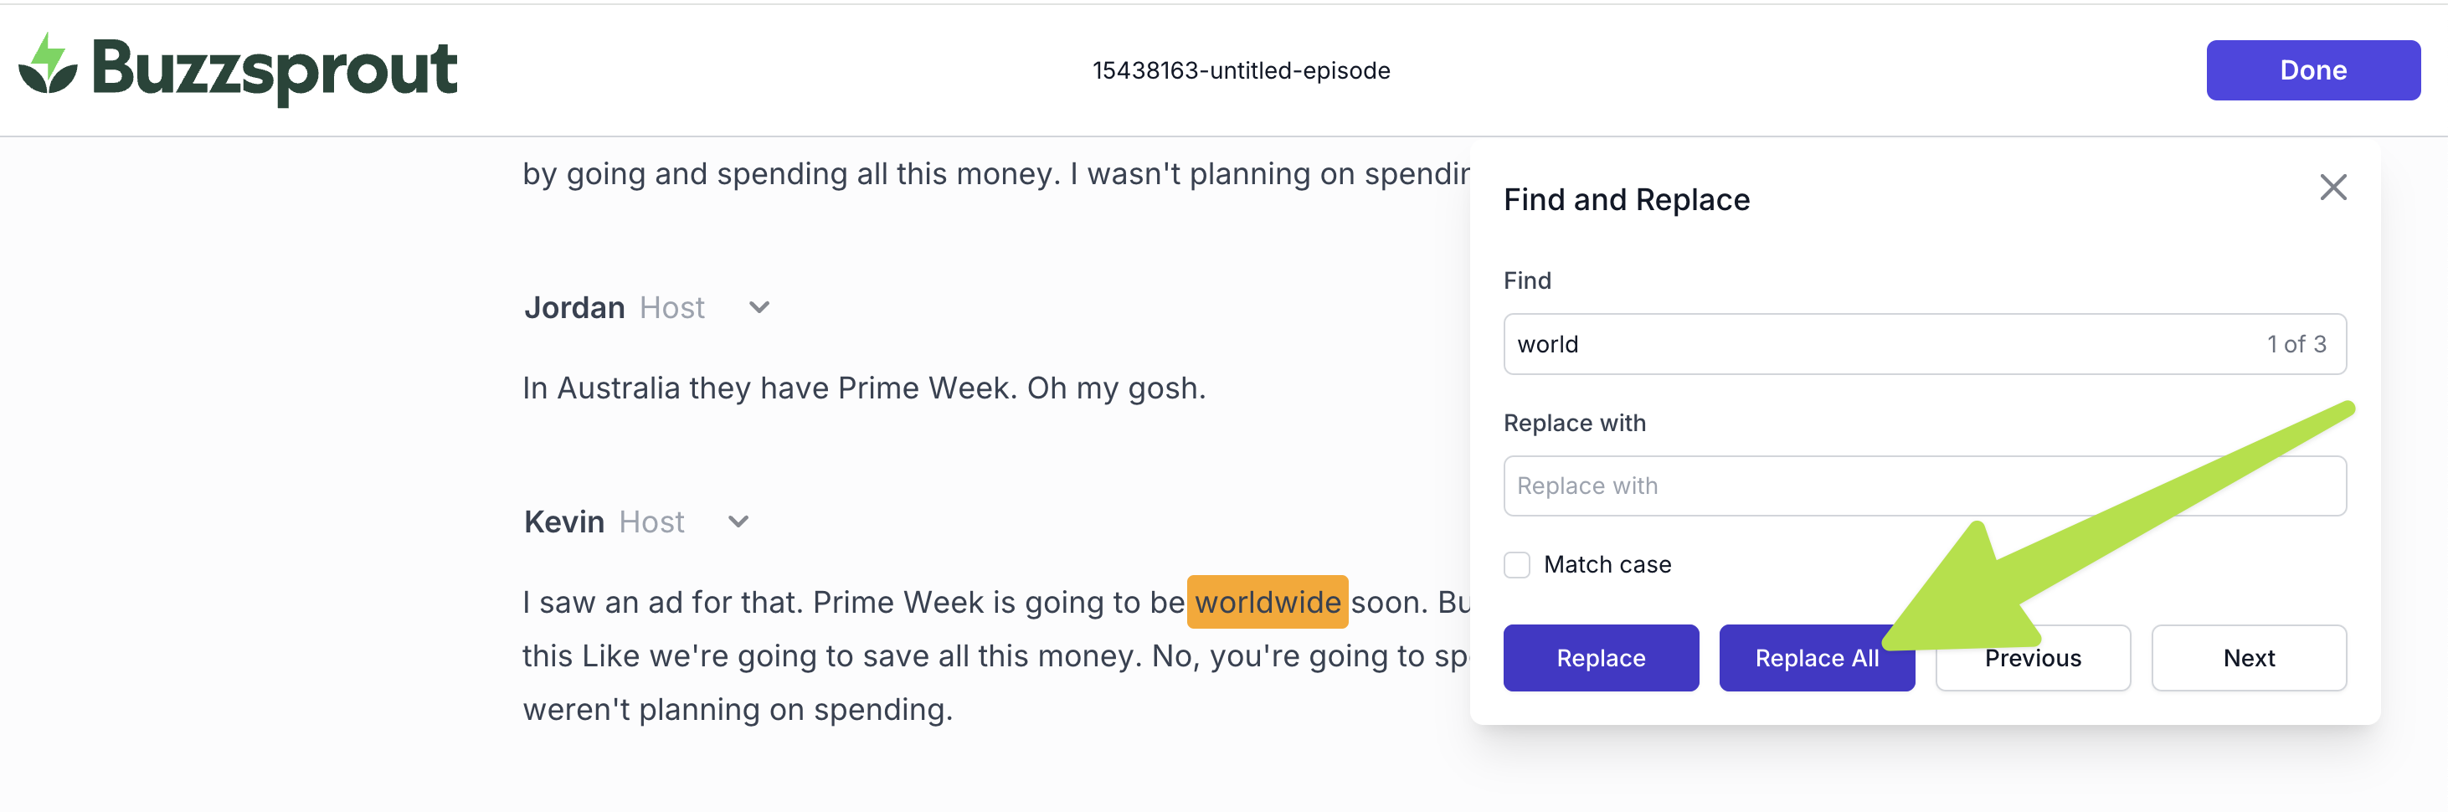
Task: Enable the Match case checkbox
Action: [1517, 565]
